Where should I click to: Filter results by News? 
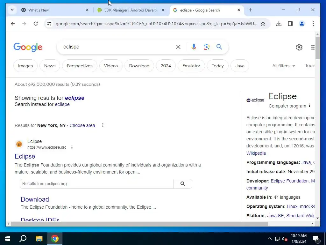click(x=50, y=66)
